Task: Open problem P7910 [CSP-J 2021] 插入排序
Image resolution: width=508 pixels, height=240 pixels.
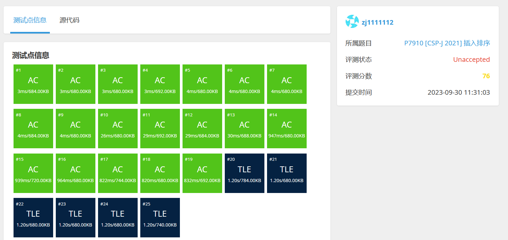Action: 447,43
